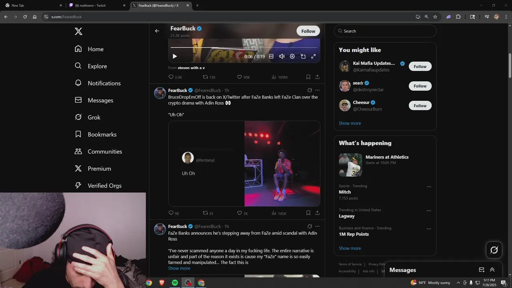Open the Verified Orgs page
This screenshot has height=288, width=512.
pyautogui.click(x=98, y=186)
